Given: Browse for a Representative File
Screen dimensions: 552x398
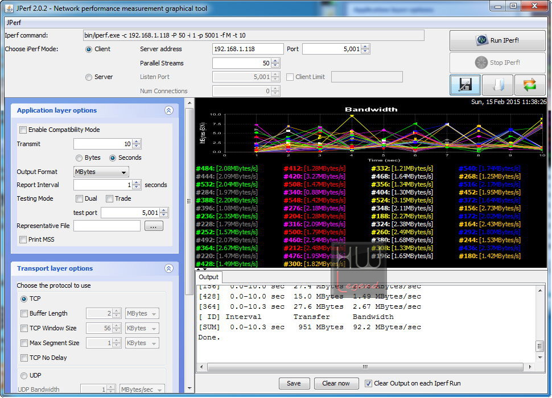Looking at the screenshot, I should [154, 226].
